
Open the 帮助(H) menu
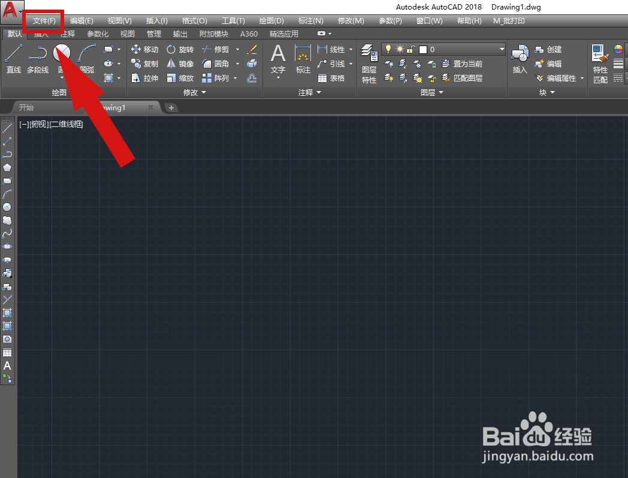pos(469,21)
